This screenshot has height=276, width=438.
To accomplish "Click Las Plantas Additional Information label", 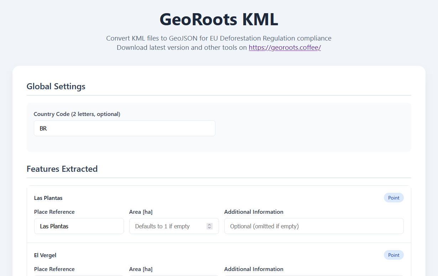I will pyautogui.click(x=254, y=212).
